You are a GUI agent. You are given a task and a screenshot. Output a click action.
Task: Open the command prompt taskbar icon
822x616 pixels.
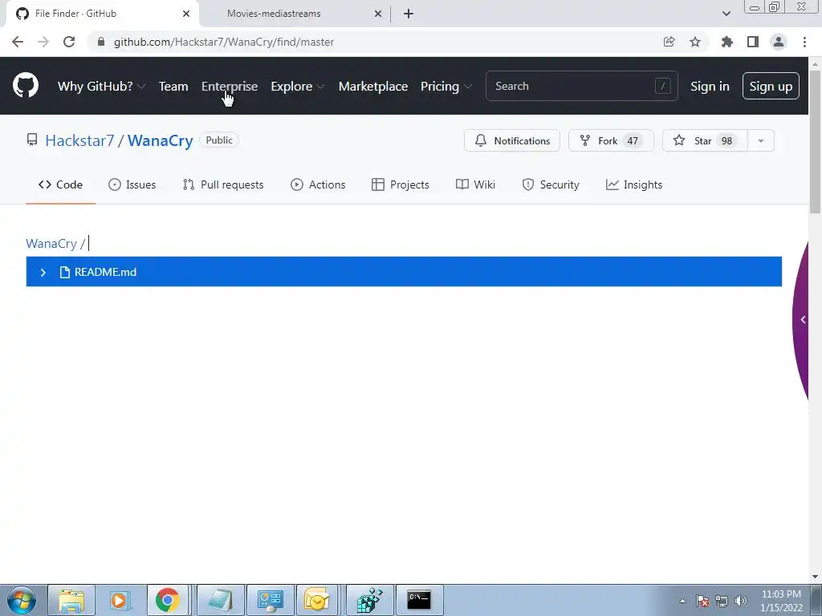(x=419, y=600)
